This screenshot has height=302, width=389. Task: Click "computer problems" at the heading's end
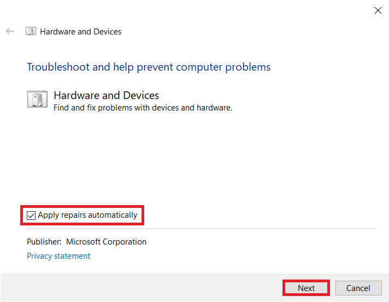[x=234, y=67]
